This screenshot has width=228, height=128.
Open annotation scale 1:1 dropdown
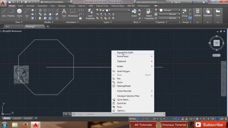192,119
